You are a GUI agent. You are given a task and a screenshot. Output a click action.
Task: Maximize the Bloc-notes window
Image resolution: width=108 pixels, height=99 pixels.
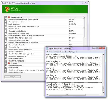(97, 48)
